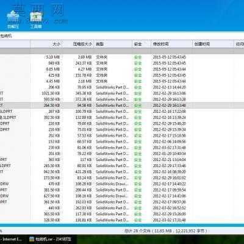Click date 2012-01-20 10:49:34
Image resolution: width=244 pixels, height=244 pixels.
pos(169,154)
